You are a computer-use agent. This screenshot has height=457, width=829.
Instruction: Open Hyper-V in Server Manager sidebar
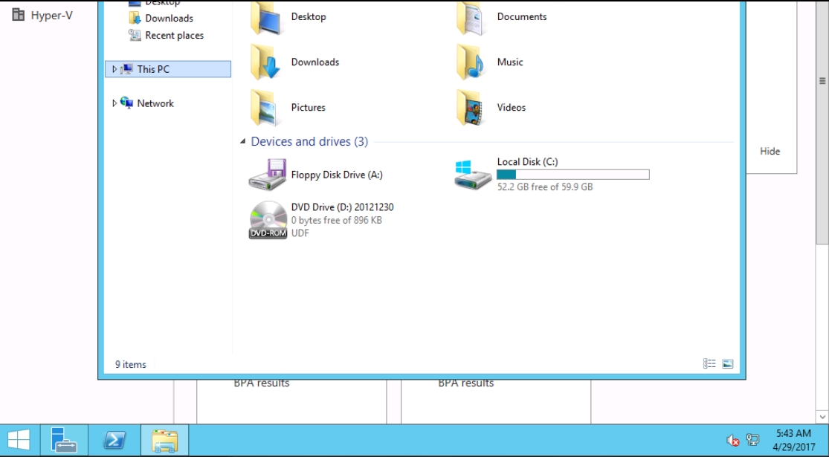[51, 15]
